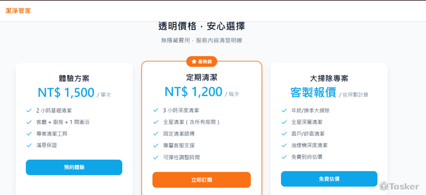Viewport: 426px width, 195px height.
Task: Click checkmark icon beside 2 小時基礎清潔
Action: coord(29,110)
